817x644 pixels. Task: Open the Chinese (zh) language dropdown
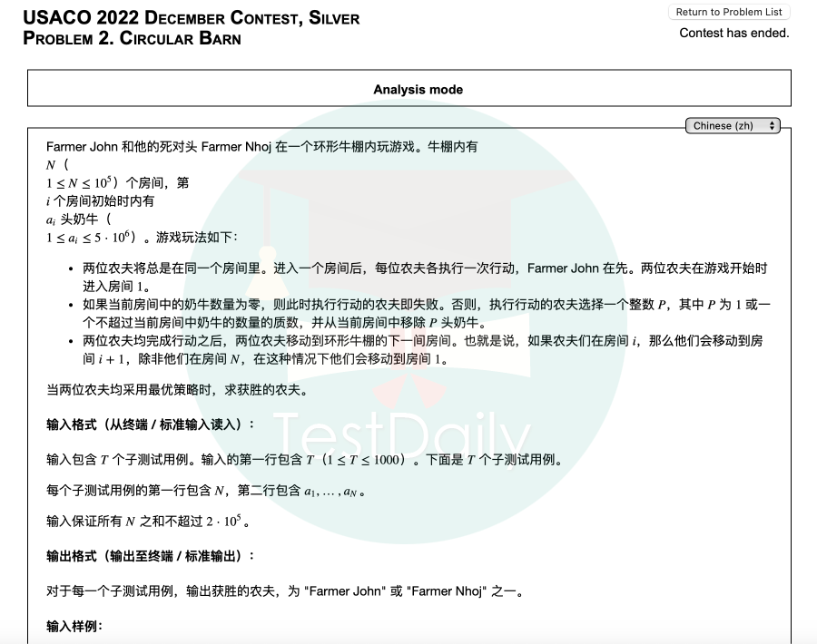click(732, 126)
